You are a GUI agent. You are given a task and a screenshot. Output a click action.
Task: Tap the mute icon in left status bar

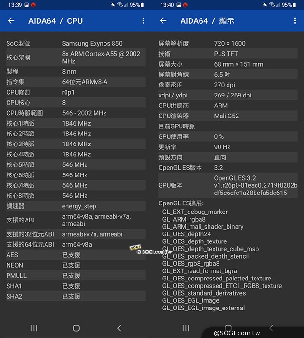pyautogui.click(x=113, y=5)
